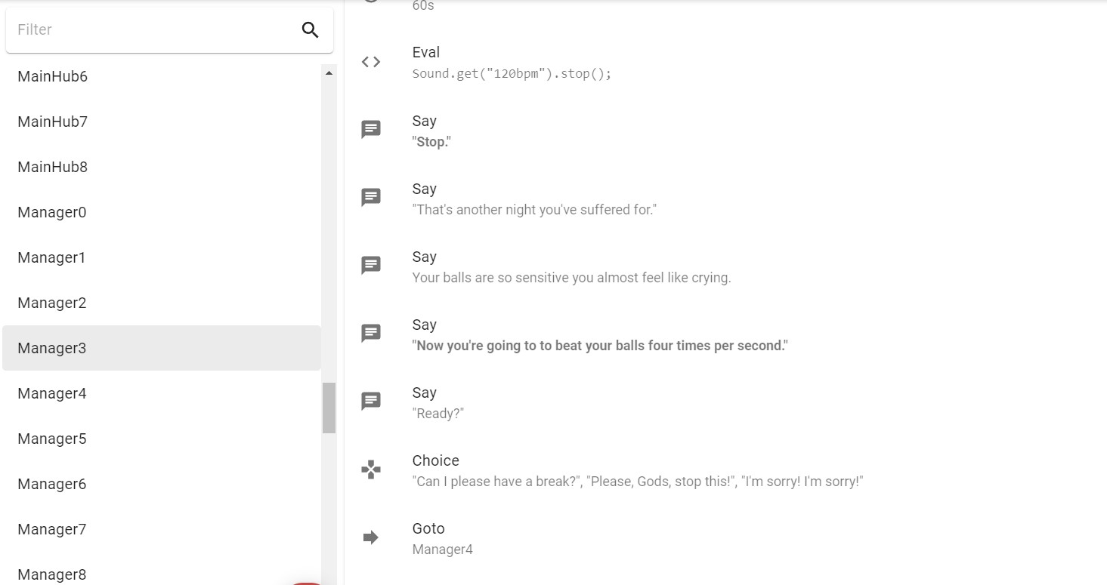Click the Say icon beside "four times per second"

pos(371,334)
